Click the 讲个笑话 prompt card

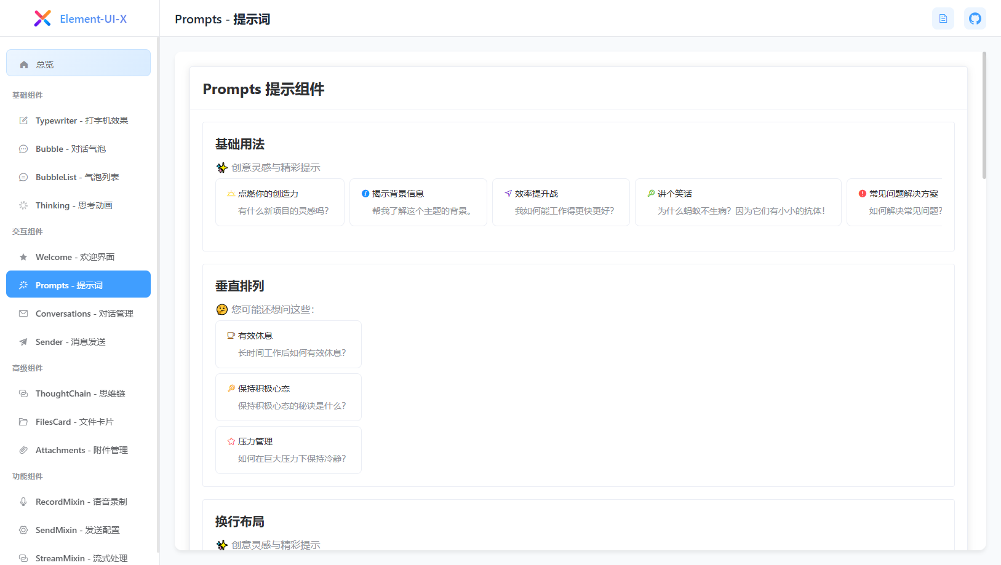click(x=738, y=202)
